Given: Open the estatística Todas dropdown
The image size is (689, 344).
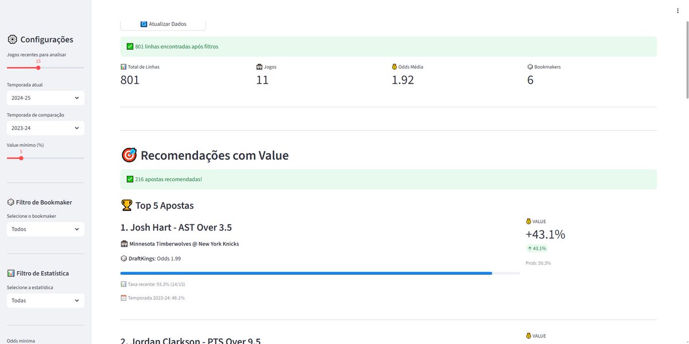Looking at the screenshot, I should pyautogui.click(x=45, y=300).
